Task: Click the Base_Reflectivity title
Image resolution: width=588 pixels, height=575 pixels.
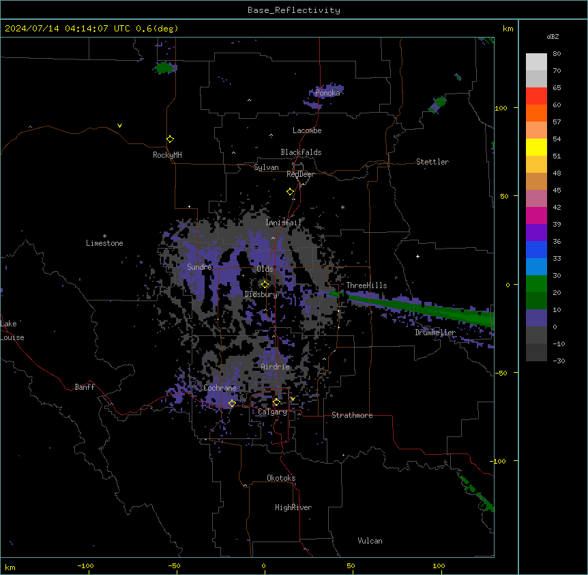Action: click(294, 10)
